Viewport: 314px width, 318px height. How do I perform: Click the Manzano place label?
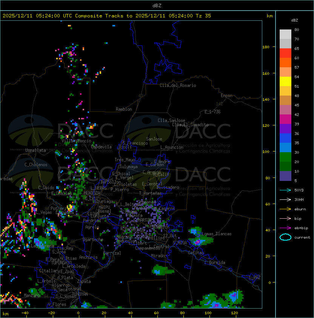32,295
